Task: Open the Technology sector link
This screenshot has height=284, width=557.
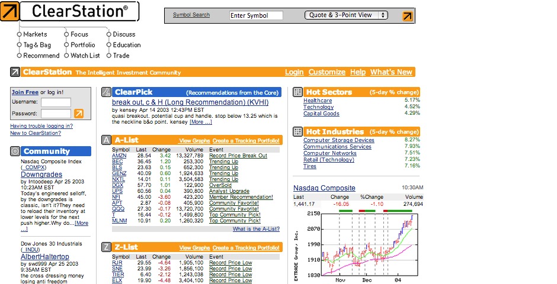Action: [318, 107]
